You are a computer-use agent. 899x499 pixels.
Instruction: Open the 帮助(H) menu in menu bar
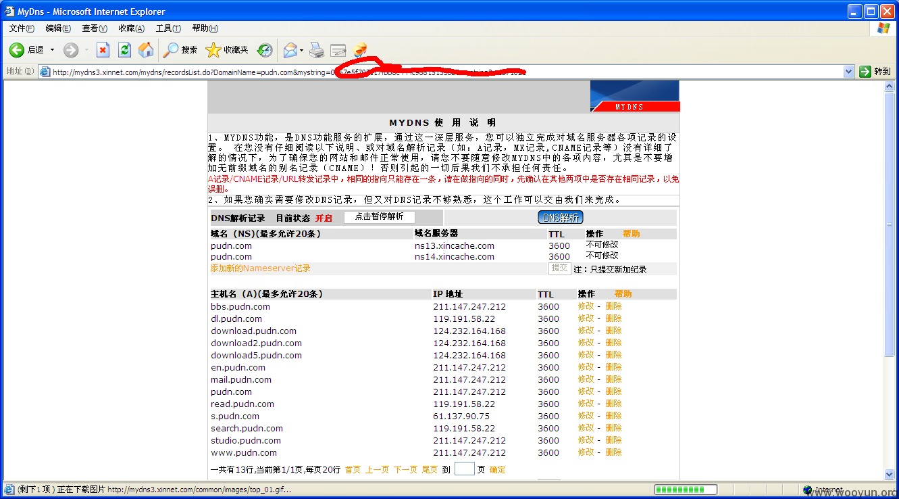pos(205,28)
